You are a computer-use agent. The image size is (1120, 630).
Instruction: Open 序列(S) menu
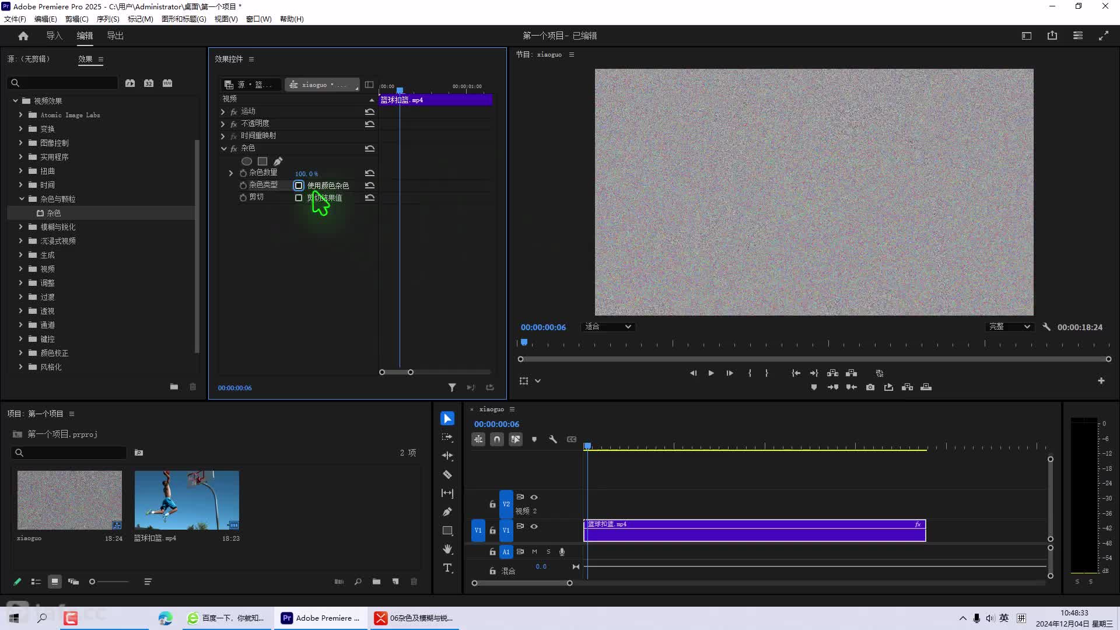tap(108, 19)
